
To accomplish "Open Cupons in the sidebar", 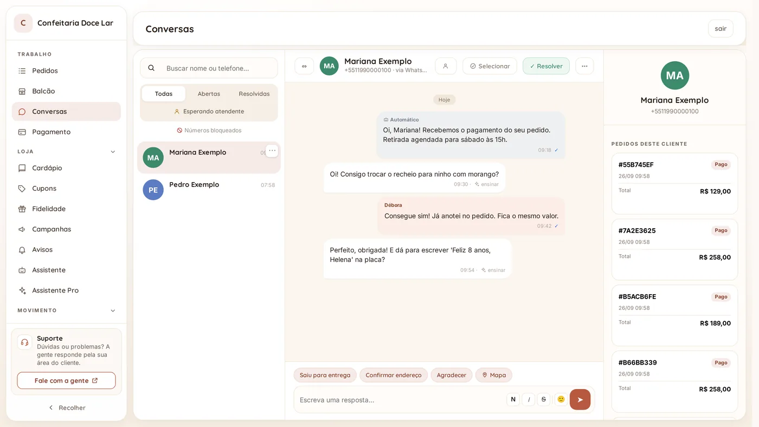I will 66,189.
